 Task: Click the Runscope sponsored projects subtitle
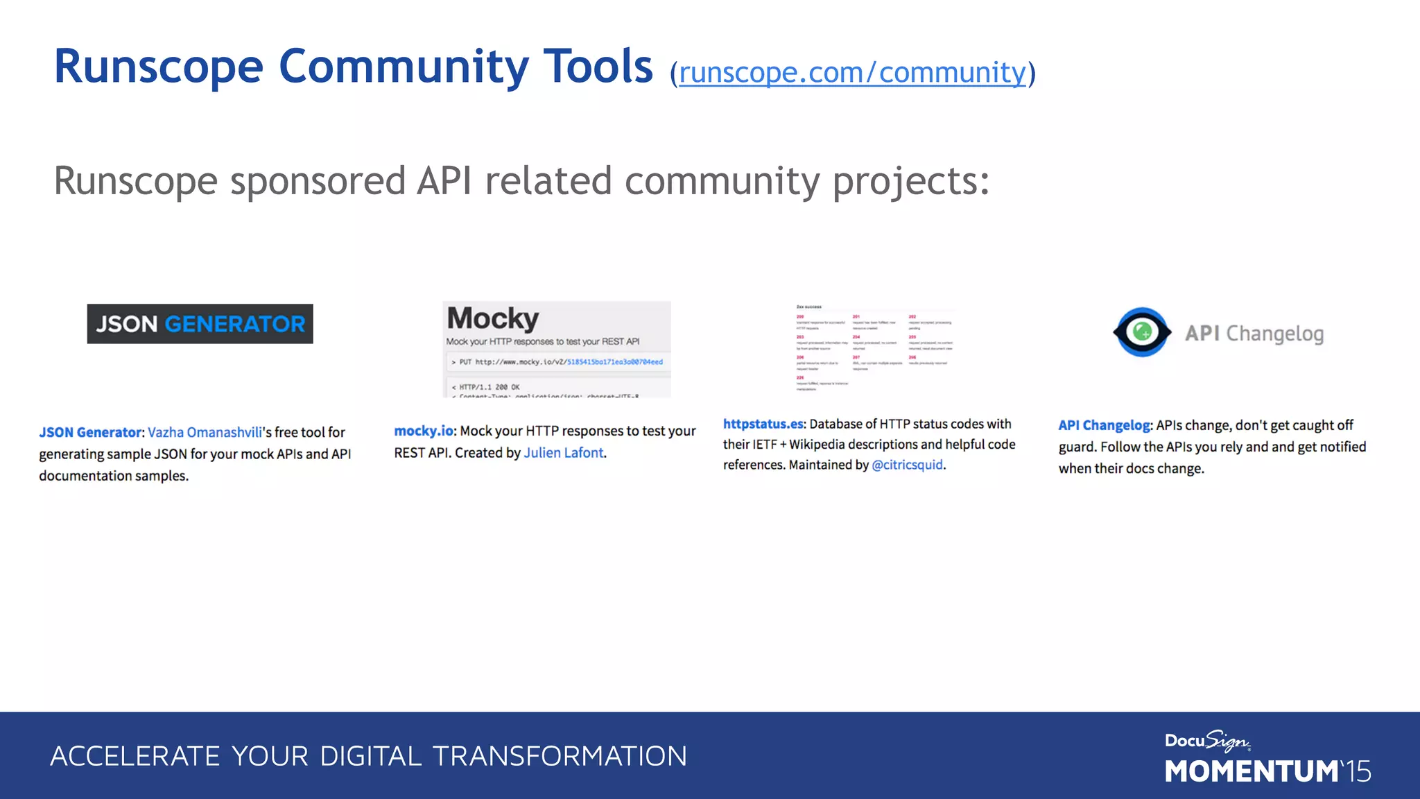point(521,181)
